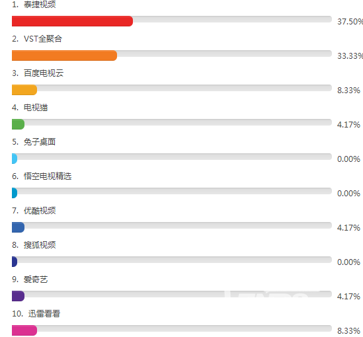Viewport: 363px width, 337px height.
Task: Click the light blue 兔子桌面 bar
Action: 15,159
